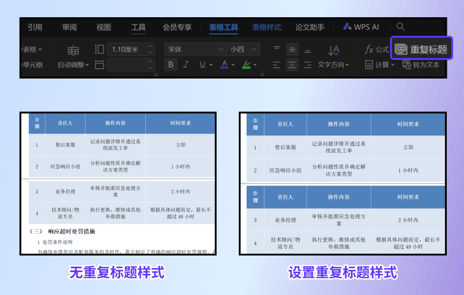Click the column width icon
Viewport: 464px width, 295px height.
(99, 65)
